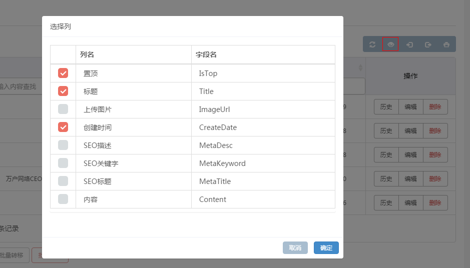This screenshot has width=470, height=268.
Task: Tick the 内容 Content checkbox
Action: coord(63,199)
